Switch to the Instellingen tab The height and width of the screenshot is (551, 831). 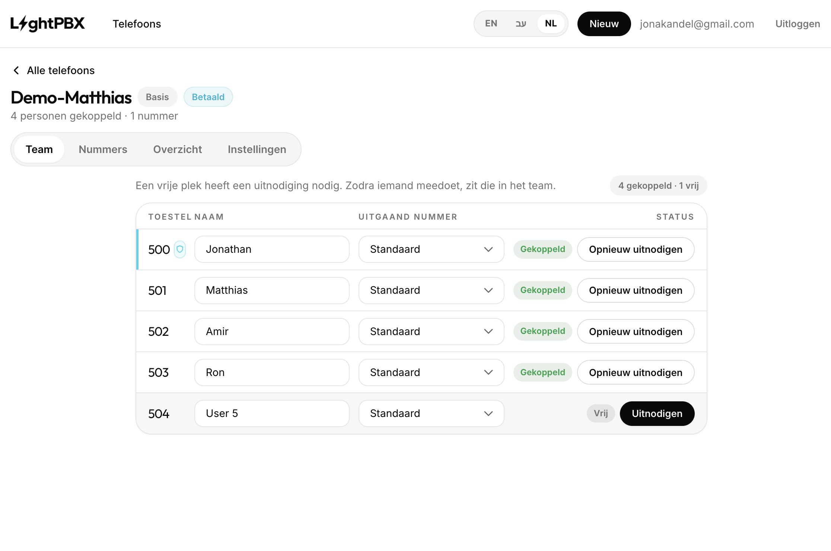[x=257, y=149]
